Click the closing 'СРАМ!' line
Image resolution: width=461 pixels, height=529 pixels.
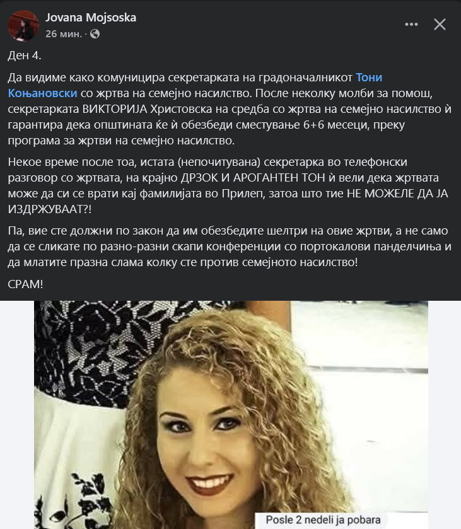click(25, 284)
